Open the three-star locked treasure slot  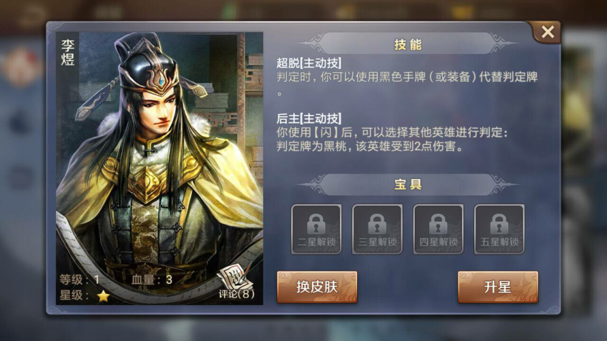pyautogui.click(x=377, y=230)
